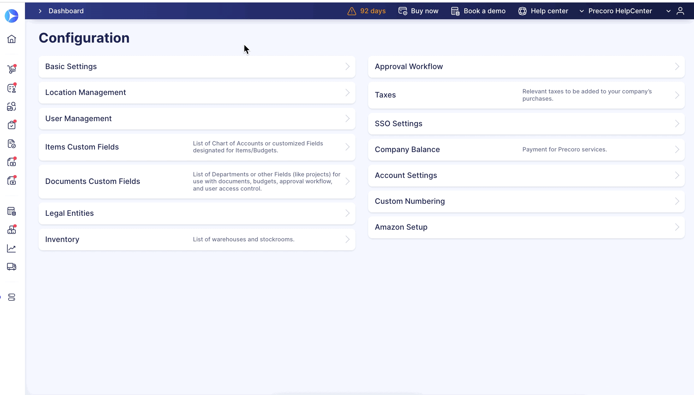
Task: Open Location Management
Action: pyautogui.click(x=197, y=92)
